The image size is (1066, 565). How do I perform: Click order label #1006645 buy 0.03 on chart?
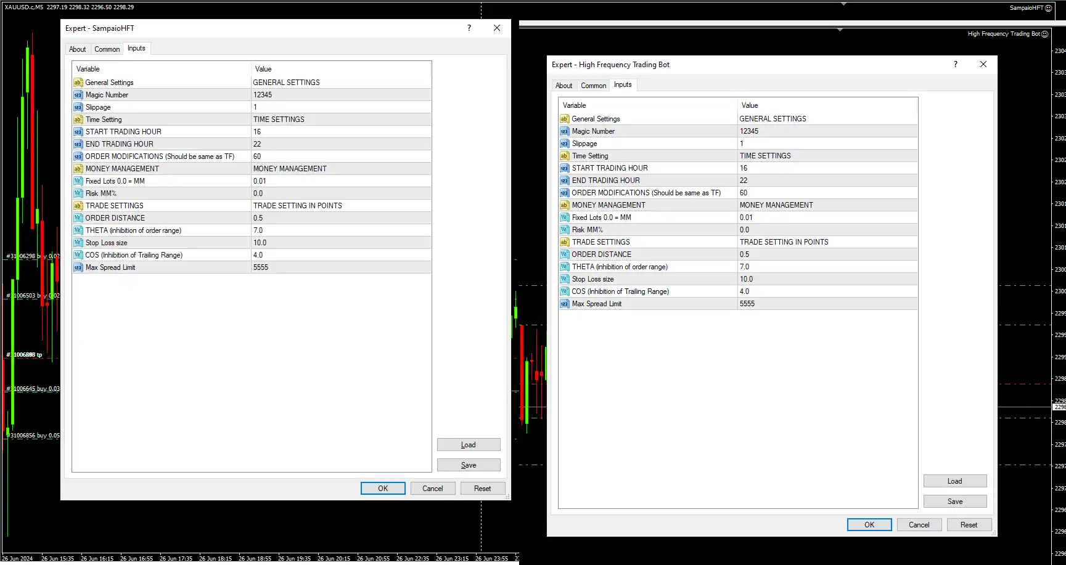coord(33,389)
